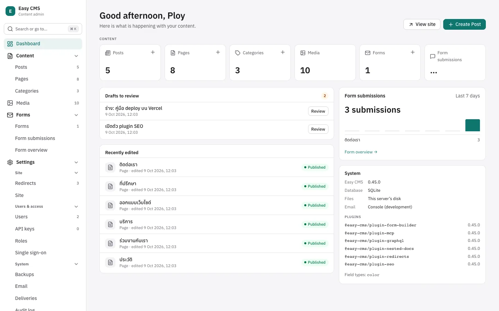Screen dimensions: 499x311
Task: Click the View site arrow icon
Action: pos(411,25)
